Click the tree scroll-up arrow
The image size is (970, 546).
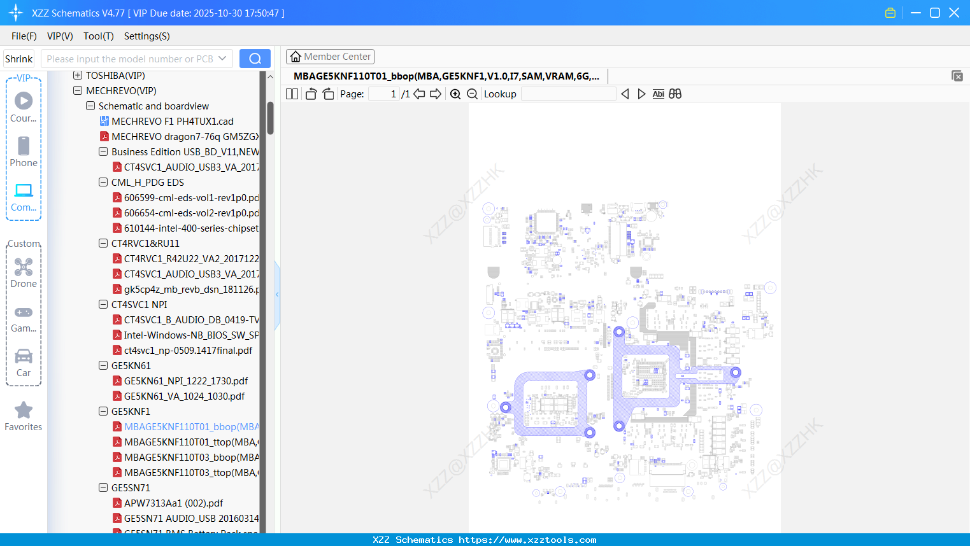(x=270, y=77)
